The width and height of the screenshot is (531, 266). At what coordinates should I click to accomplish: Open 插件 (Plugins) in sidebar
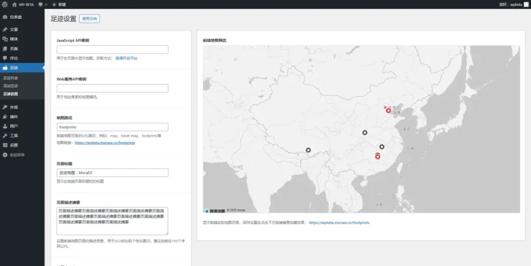tap(14, 117)
